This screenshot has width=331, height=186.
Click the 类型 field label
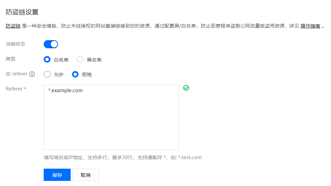(x=11, y=59)
